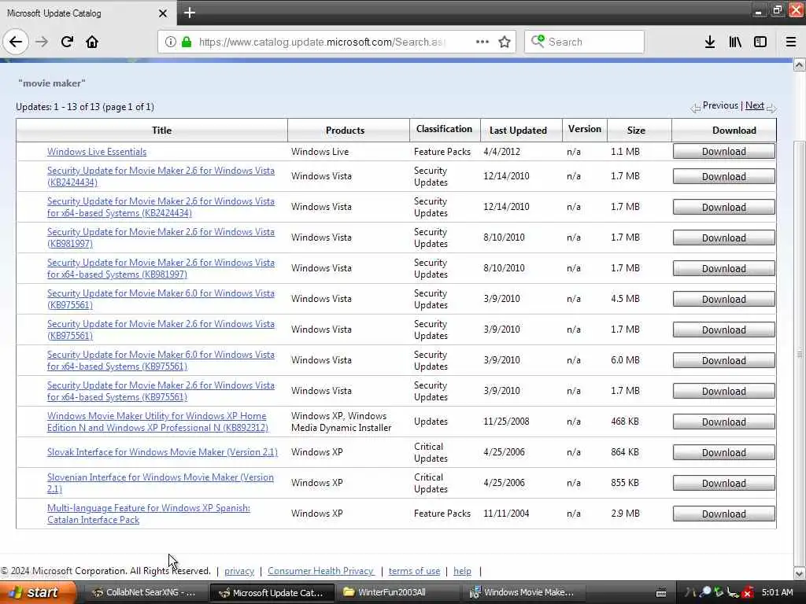Click red shield tray icon
The height and width of the screenshot is (604, 806).
click(x=748, y=592)
